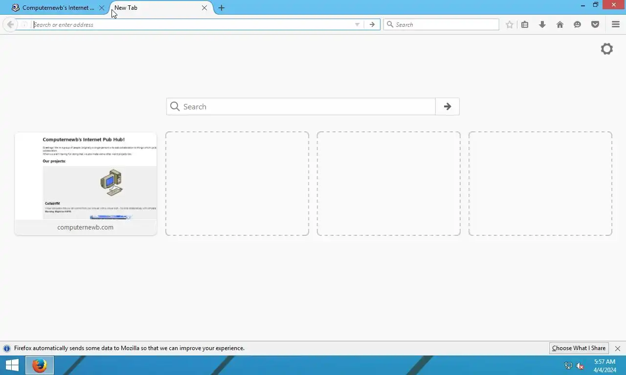This screenshot has width=626, height=375.
Task: Go to the Home page icon
Action: [560, 24]
